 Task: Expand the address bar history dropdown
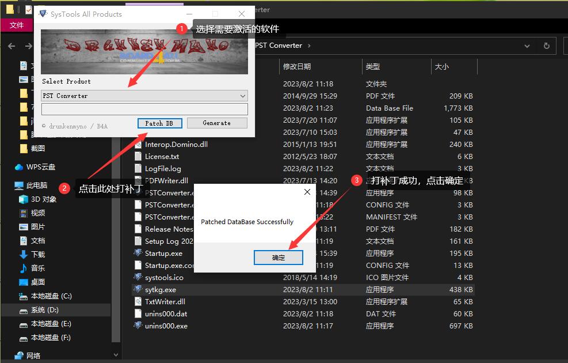coord(527,46)
